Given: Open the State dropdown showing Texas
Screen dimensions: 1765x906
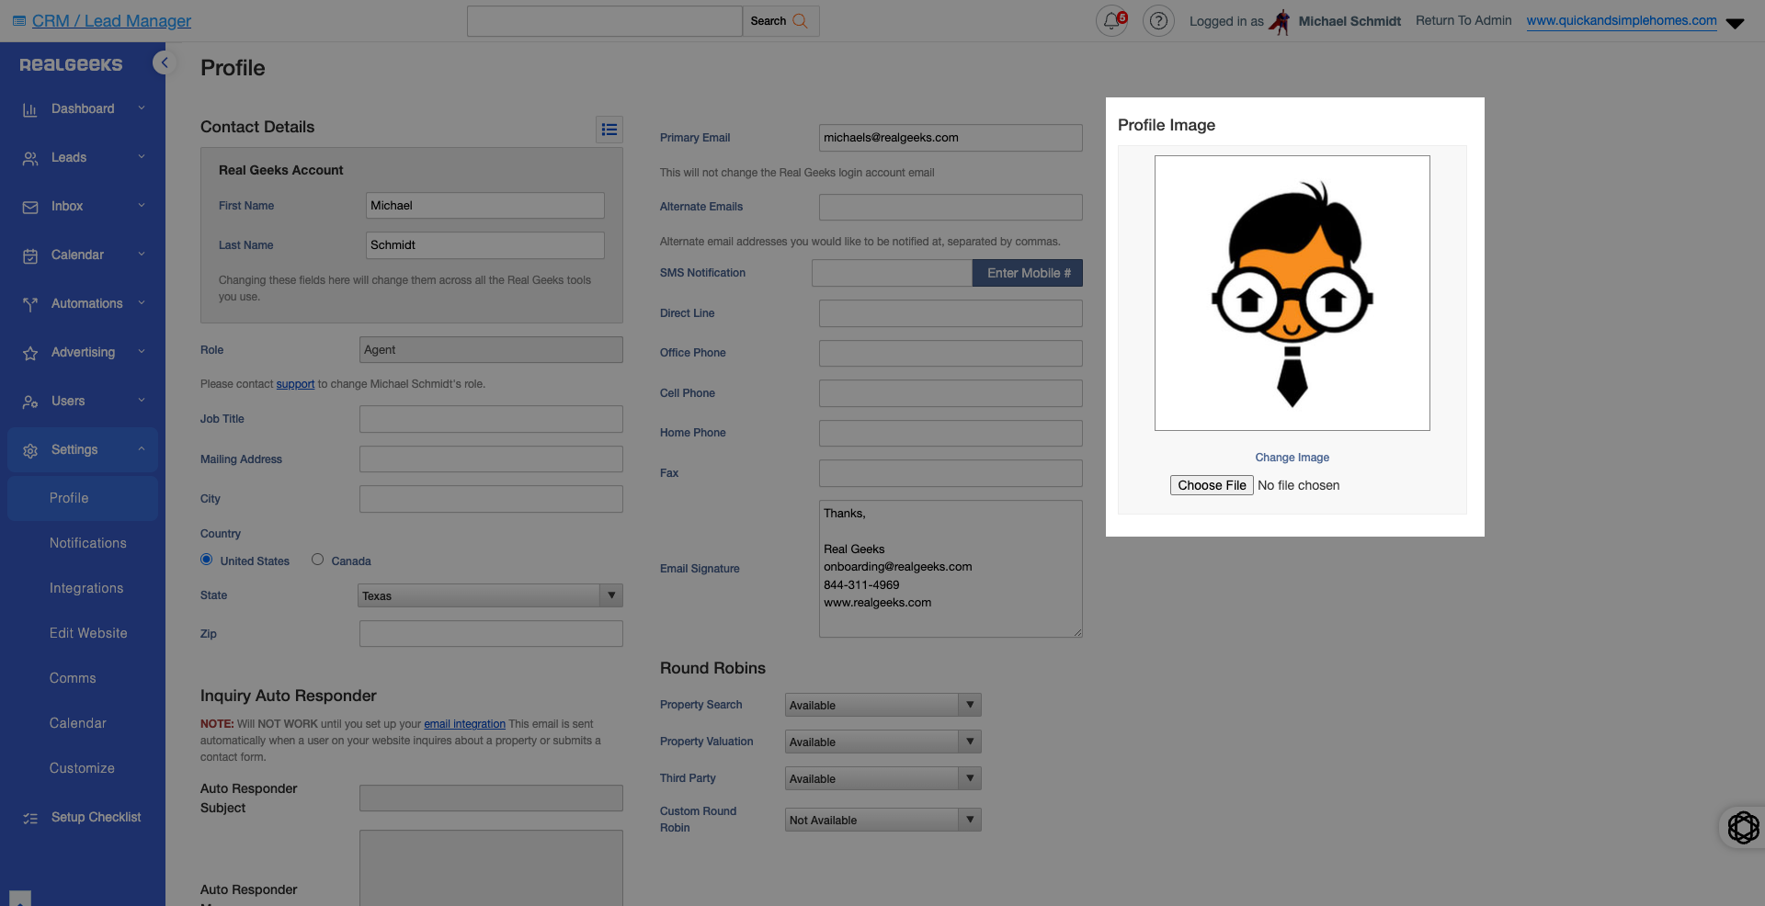Looking at the screenshot, I should 490,595.
